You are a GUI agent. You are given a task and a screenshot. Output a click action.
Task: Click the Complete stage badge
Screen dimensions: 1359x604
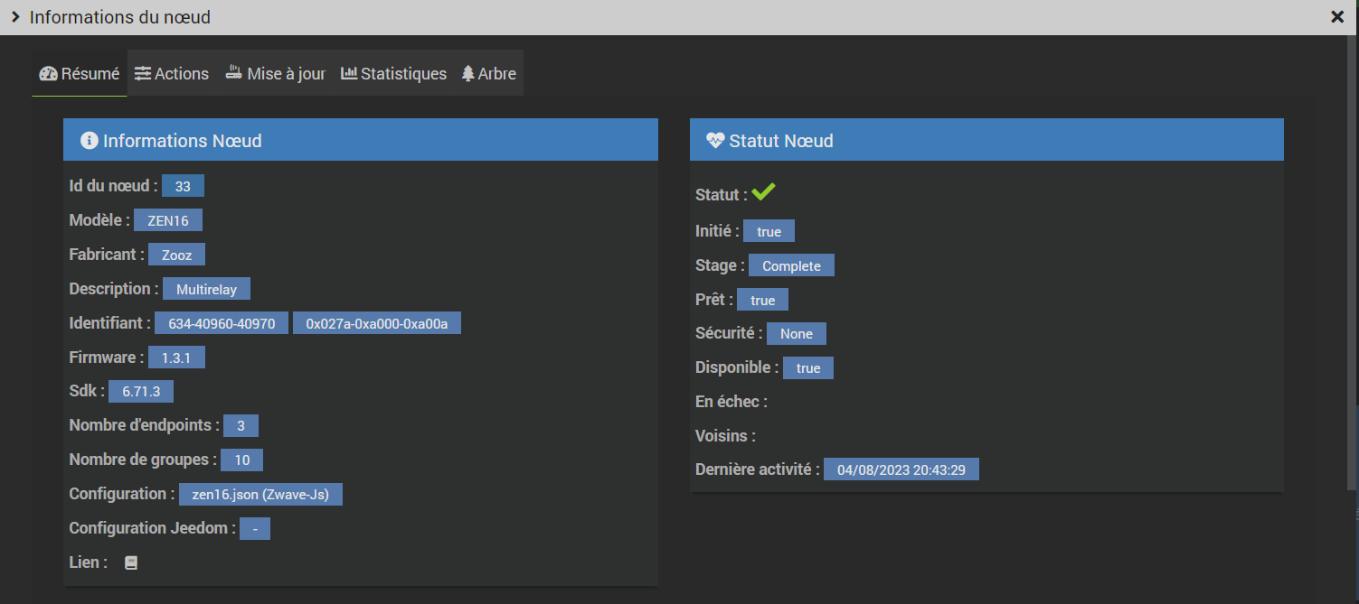coord(791,265)
